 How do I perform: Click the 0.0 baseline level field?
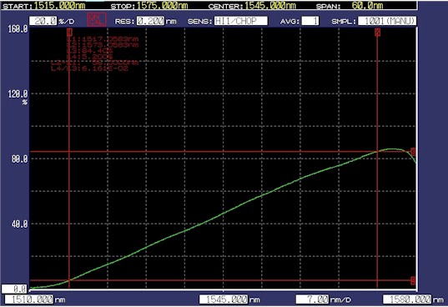[14, 289]
